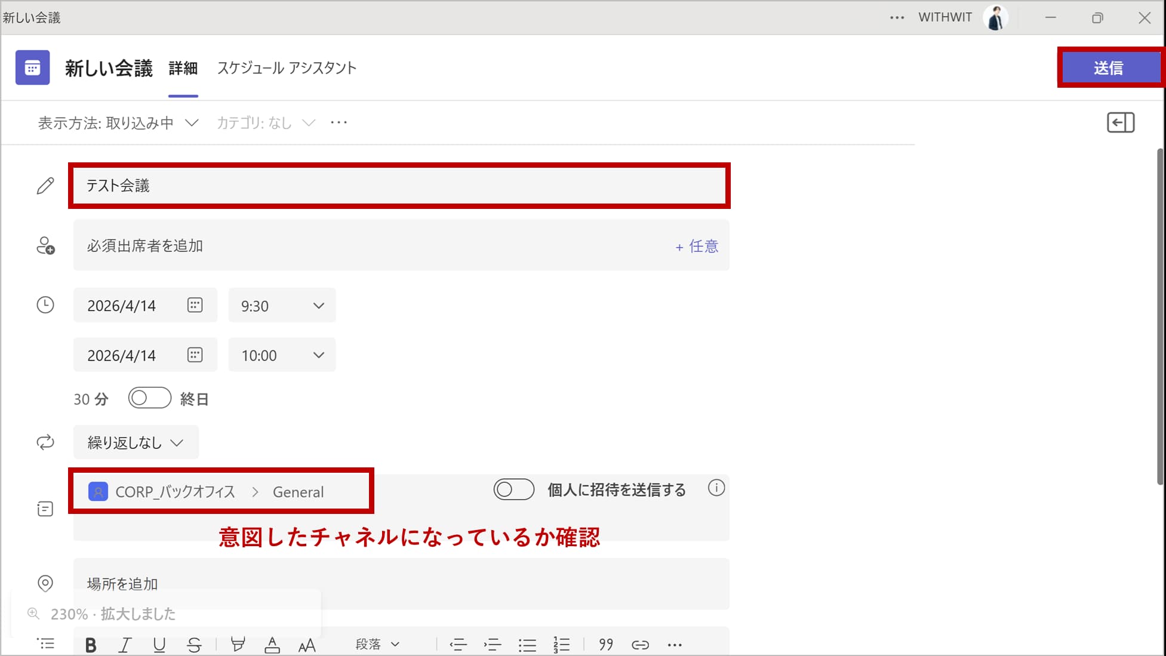Click the numbered list icon
The image size is (1166, 656).
(x=561, y=645)
